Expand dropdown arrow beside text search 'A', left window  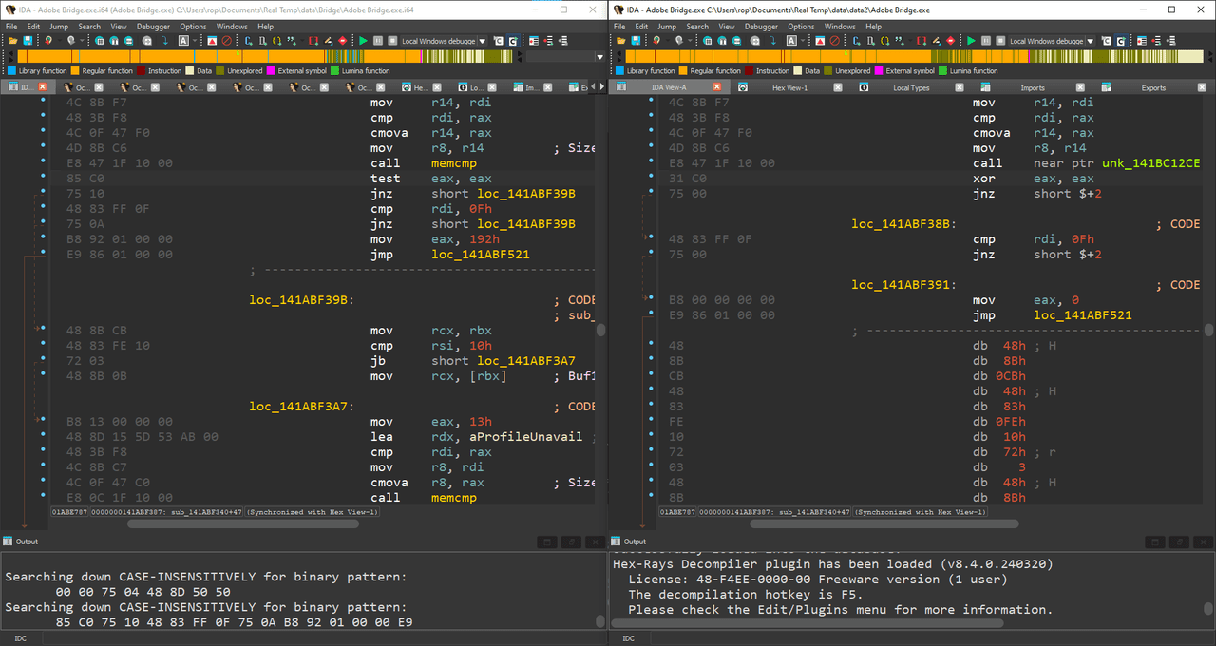point(195,41)
